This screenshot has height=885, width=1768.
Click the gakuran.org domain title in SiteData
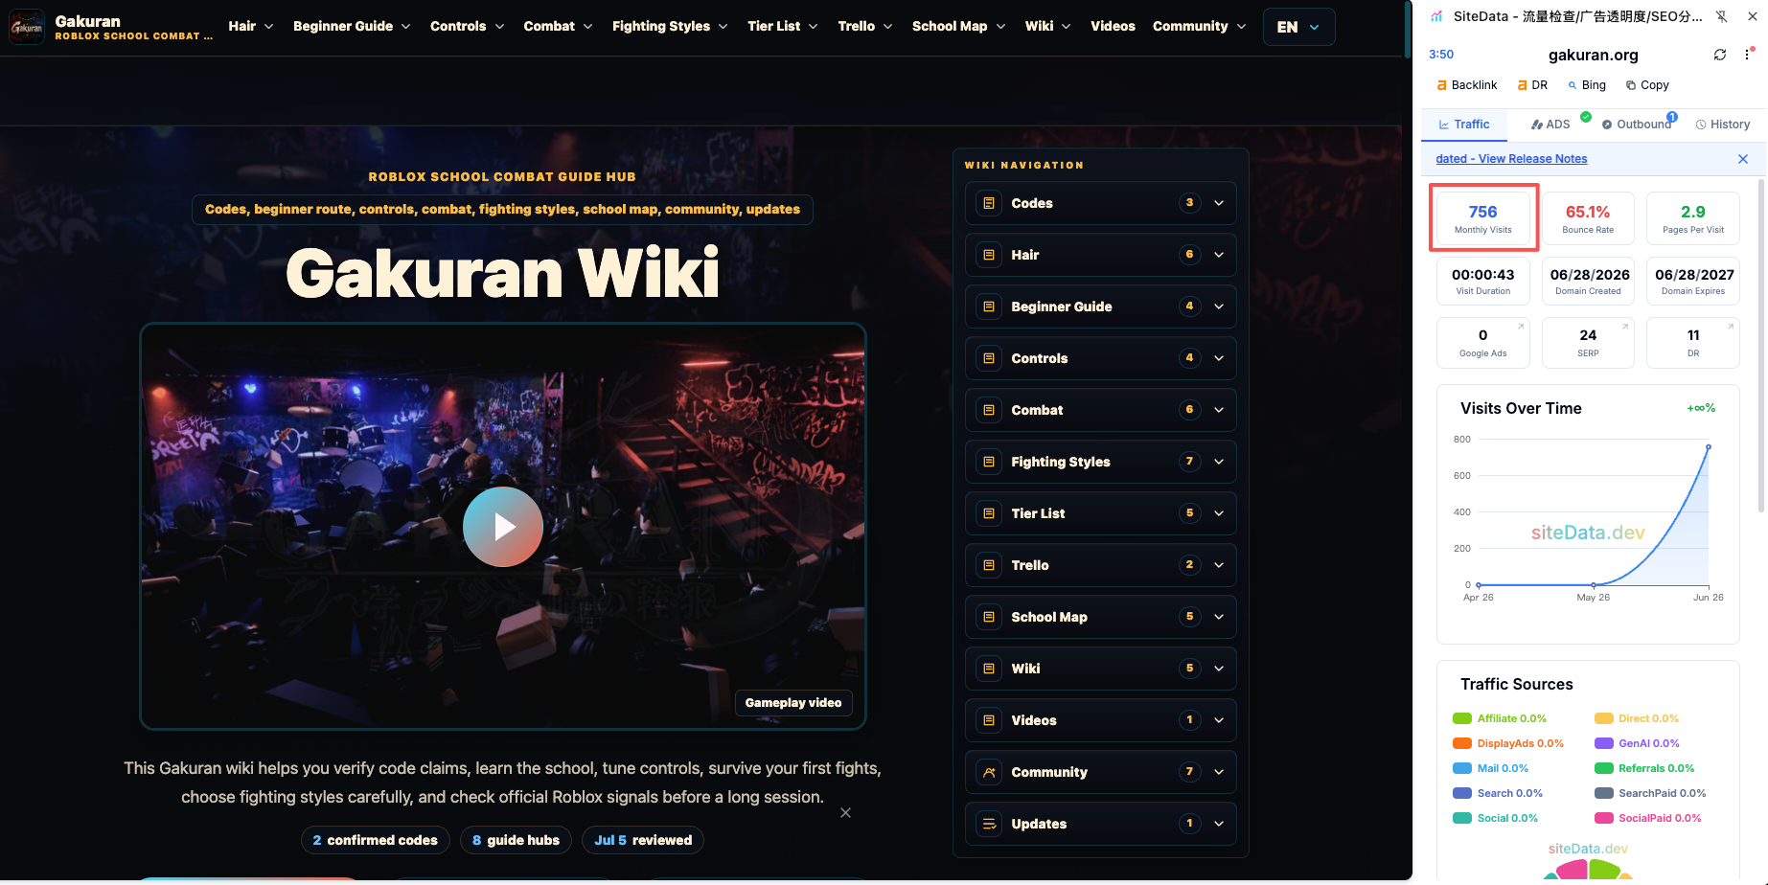(x=1594, y=55)
